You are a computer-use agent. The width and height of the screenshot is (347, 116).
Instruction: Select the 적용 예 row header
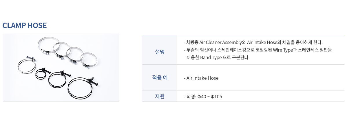click(x=159, y=77)
